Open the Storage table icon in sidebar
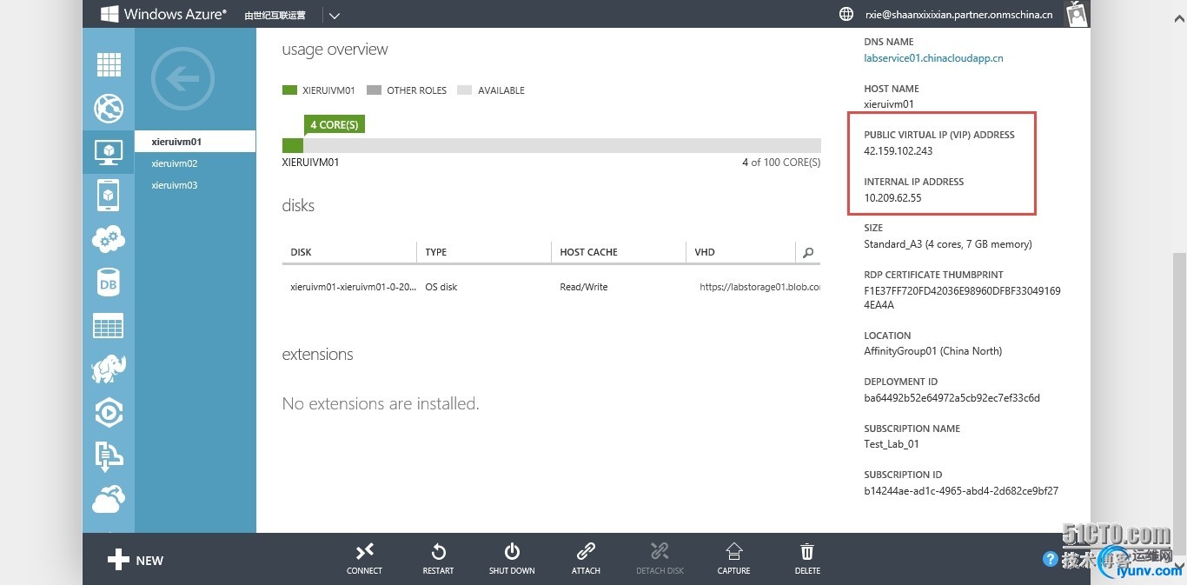 coord(109,326)
